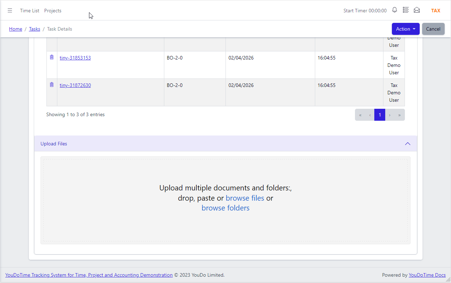The width and height of the screenshot is (451, 283).
Task: Click the Cancel button
Action: coord(433,29)
